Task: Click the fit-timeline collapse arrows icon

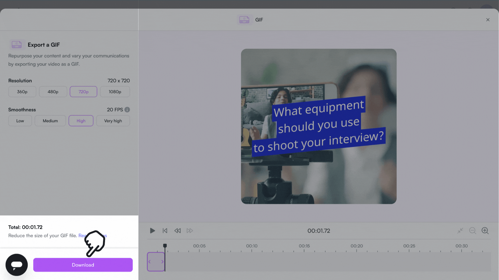Action: [x=460, y=230]
